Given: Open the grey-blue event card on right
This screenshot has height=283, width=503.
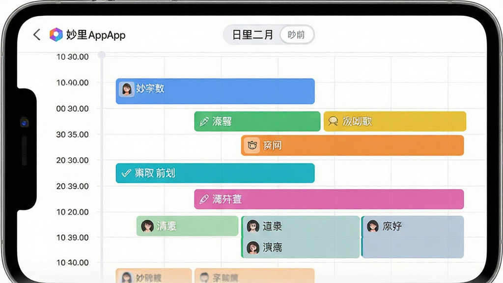Looking at the screenshot, I should (413, 237).
